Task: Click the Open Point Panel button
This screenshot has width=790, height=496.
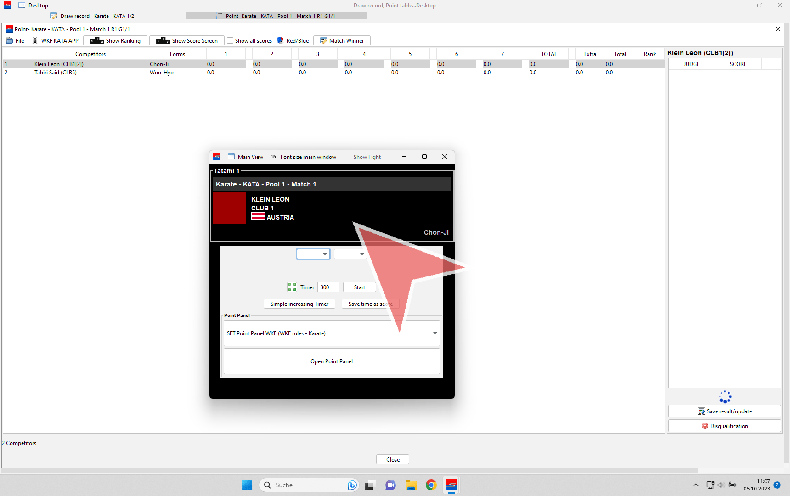Action: pos(332,361)
